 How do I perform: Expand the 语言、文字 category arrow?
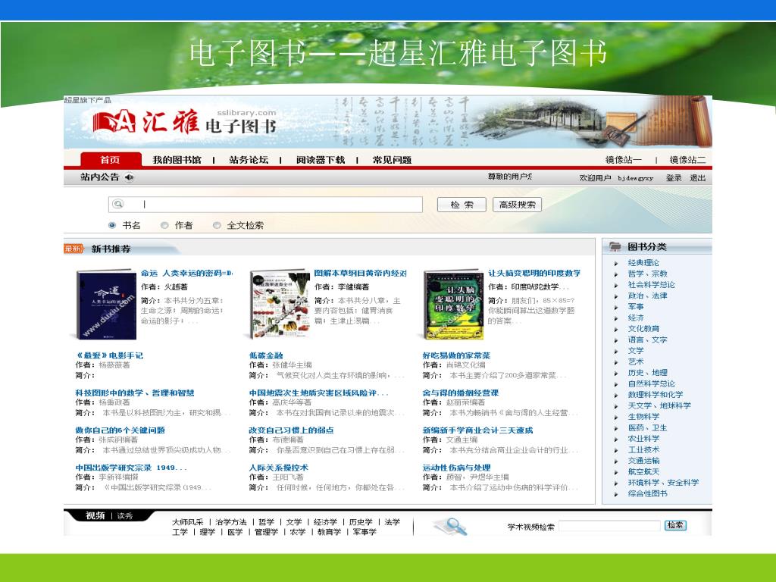616,340
